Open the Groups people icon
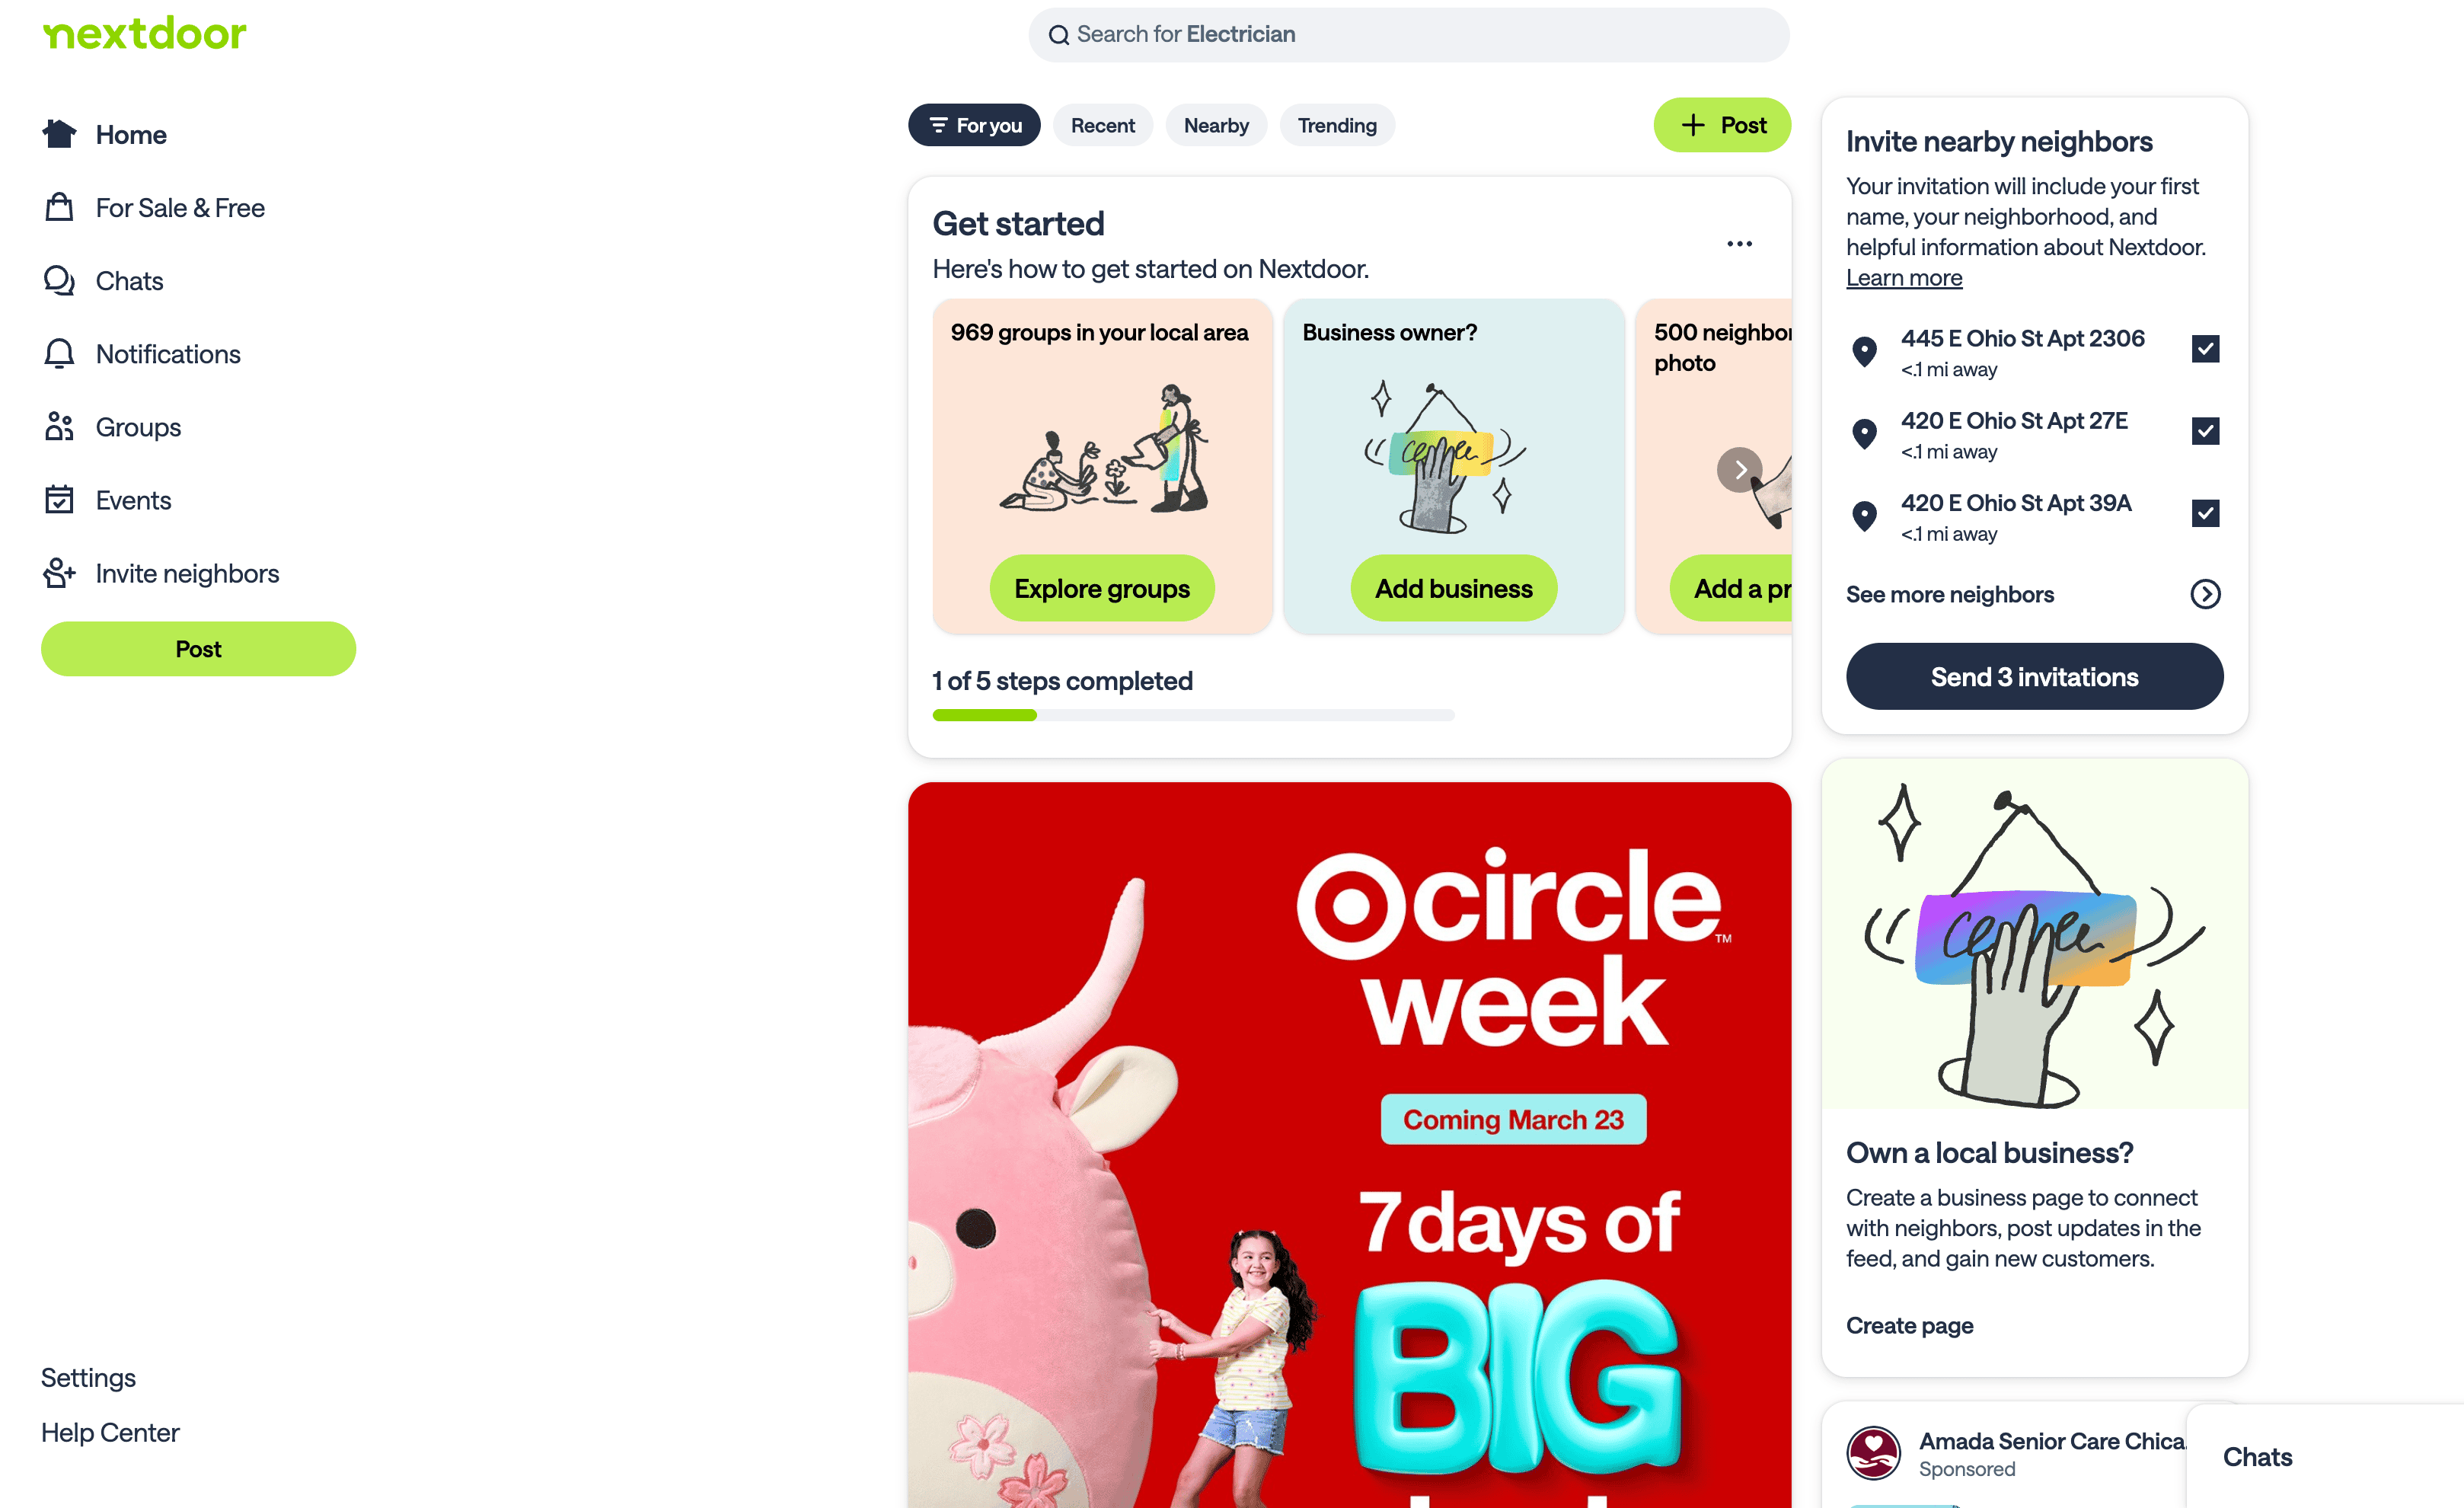2464x1508 pixels. coord(59,426)
